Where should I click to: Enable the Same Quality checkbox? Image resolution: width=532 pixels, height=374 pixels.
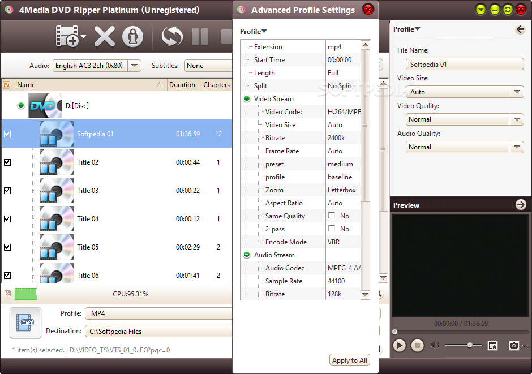[332, 216]
